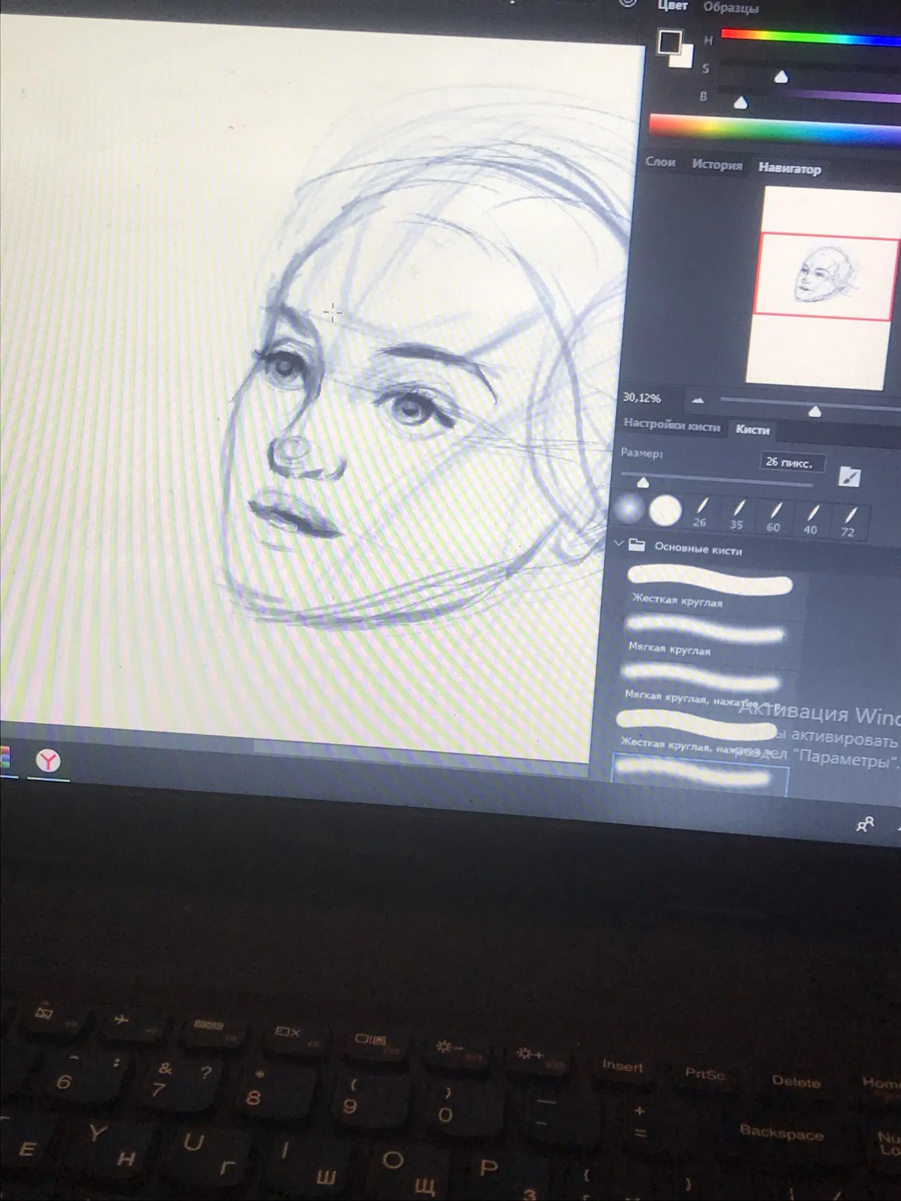Click the H hue slider bar
Viewport: 901px width, 1201px height.
[x=811, y=37]
